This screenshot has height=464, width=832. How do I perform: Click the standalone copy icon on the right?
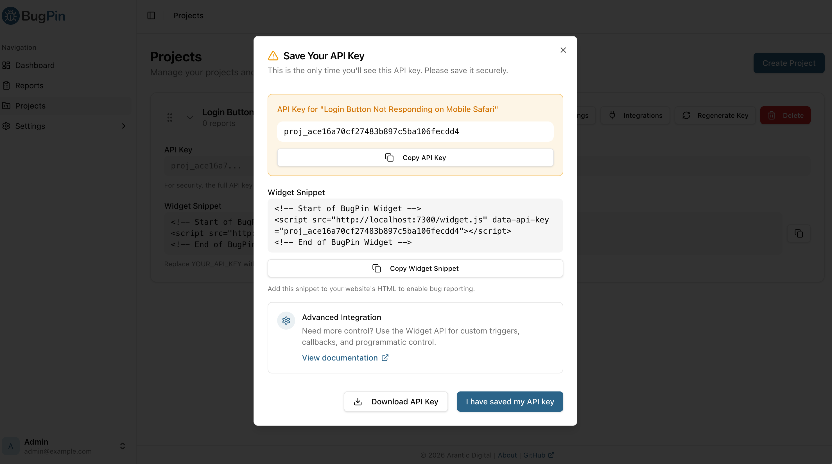[799, 233]
